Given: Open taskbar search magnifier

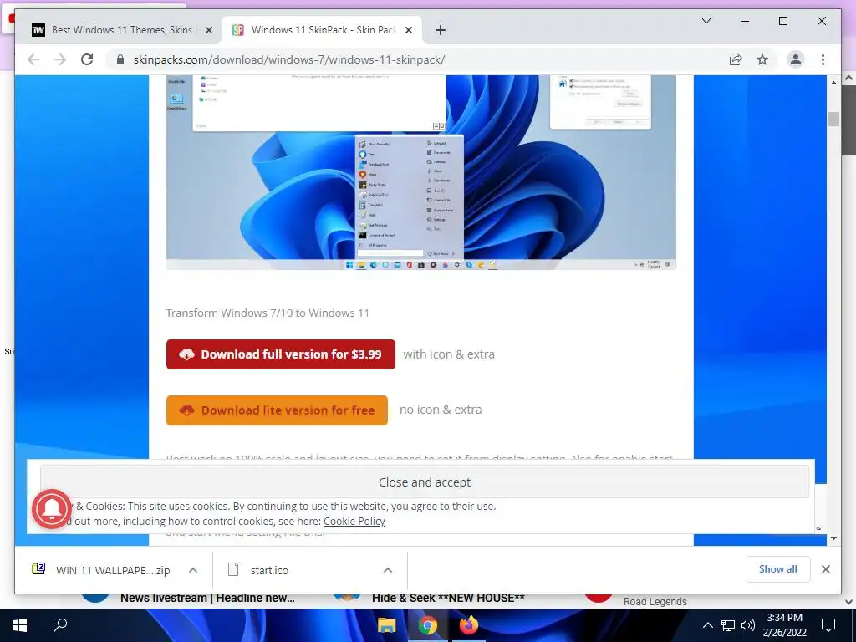Looking at the screenshot, I should [60, 625].
